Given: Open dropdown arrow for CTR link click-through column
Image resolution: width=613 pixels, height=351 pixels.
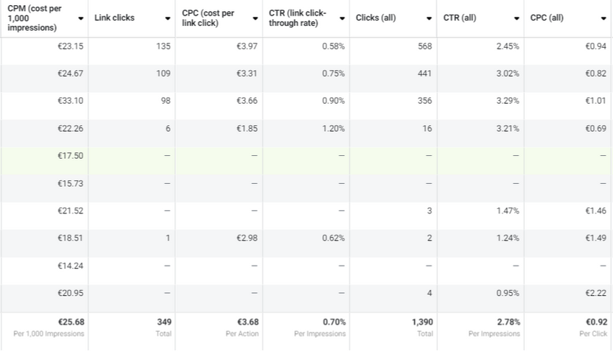Looking at the screenshot, I should 342,18.
